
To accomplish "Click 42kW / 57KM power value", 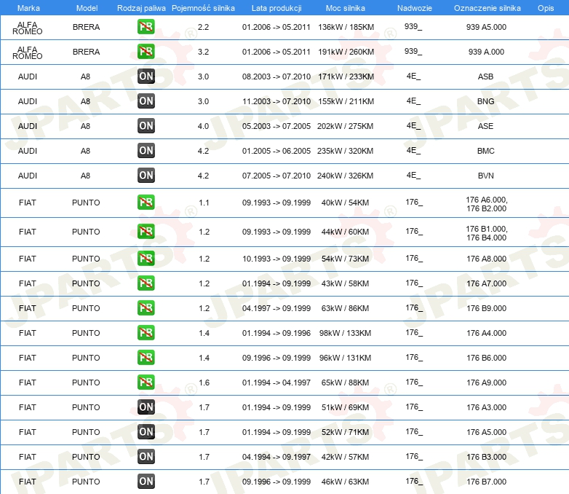I will coord(345,456).
